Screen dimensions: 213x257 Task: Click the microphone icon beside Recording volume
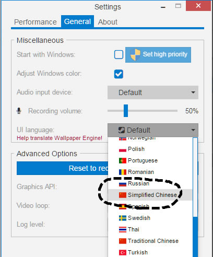coord(19,111)
